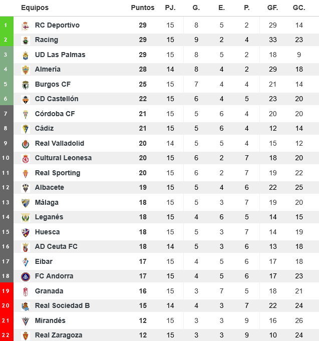The image size is (319, 341).
Task: Click the Real Valladolid badge
Action: click(x=26, y=144)
